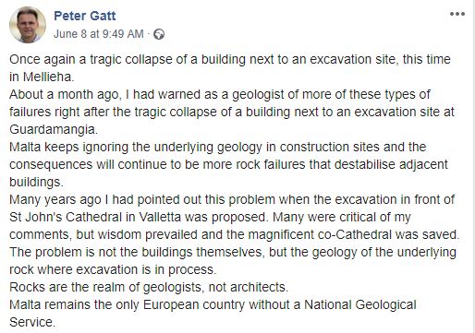Click the words 'National Geological' in the last sentence
The height and width of the screenshot is (333, 475).
point(360,305)
